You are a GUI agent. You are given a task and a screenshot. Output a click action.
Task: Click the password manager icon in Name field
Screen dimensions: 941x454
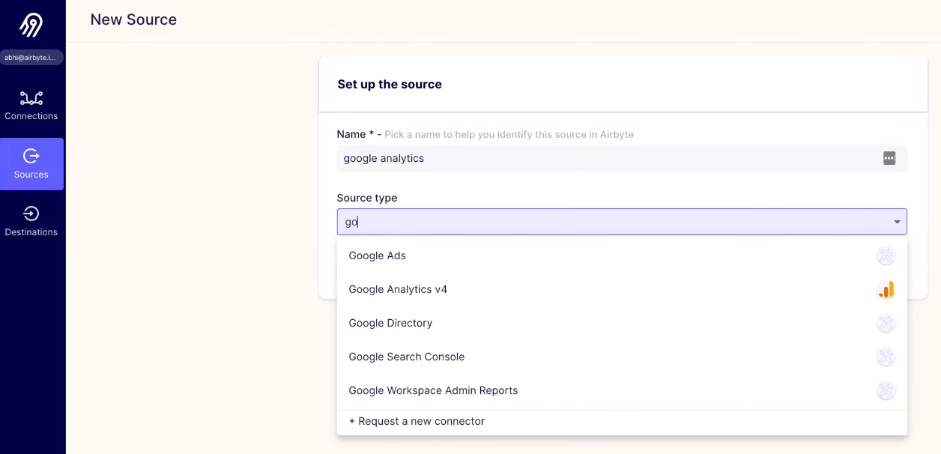click(889, 158)
